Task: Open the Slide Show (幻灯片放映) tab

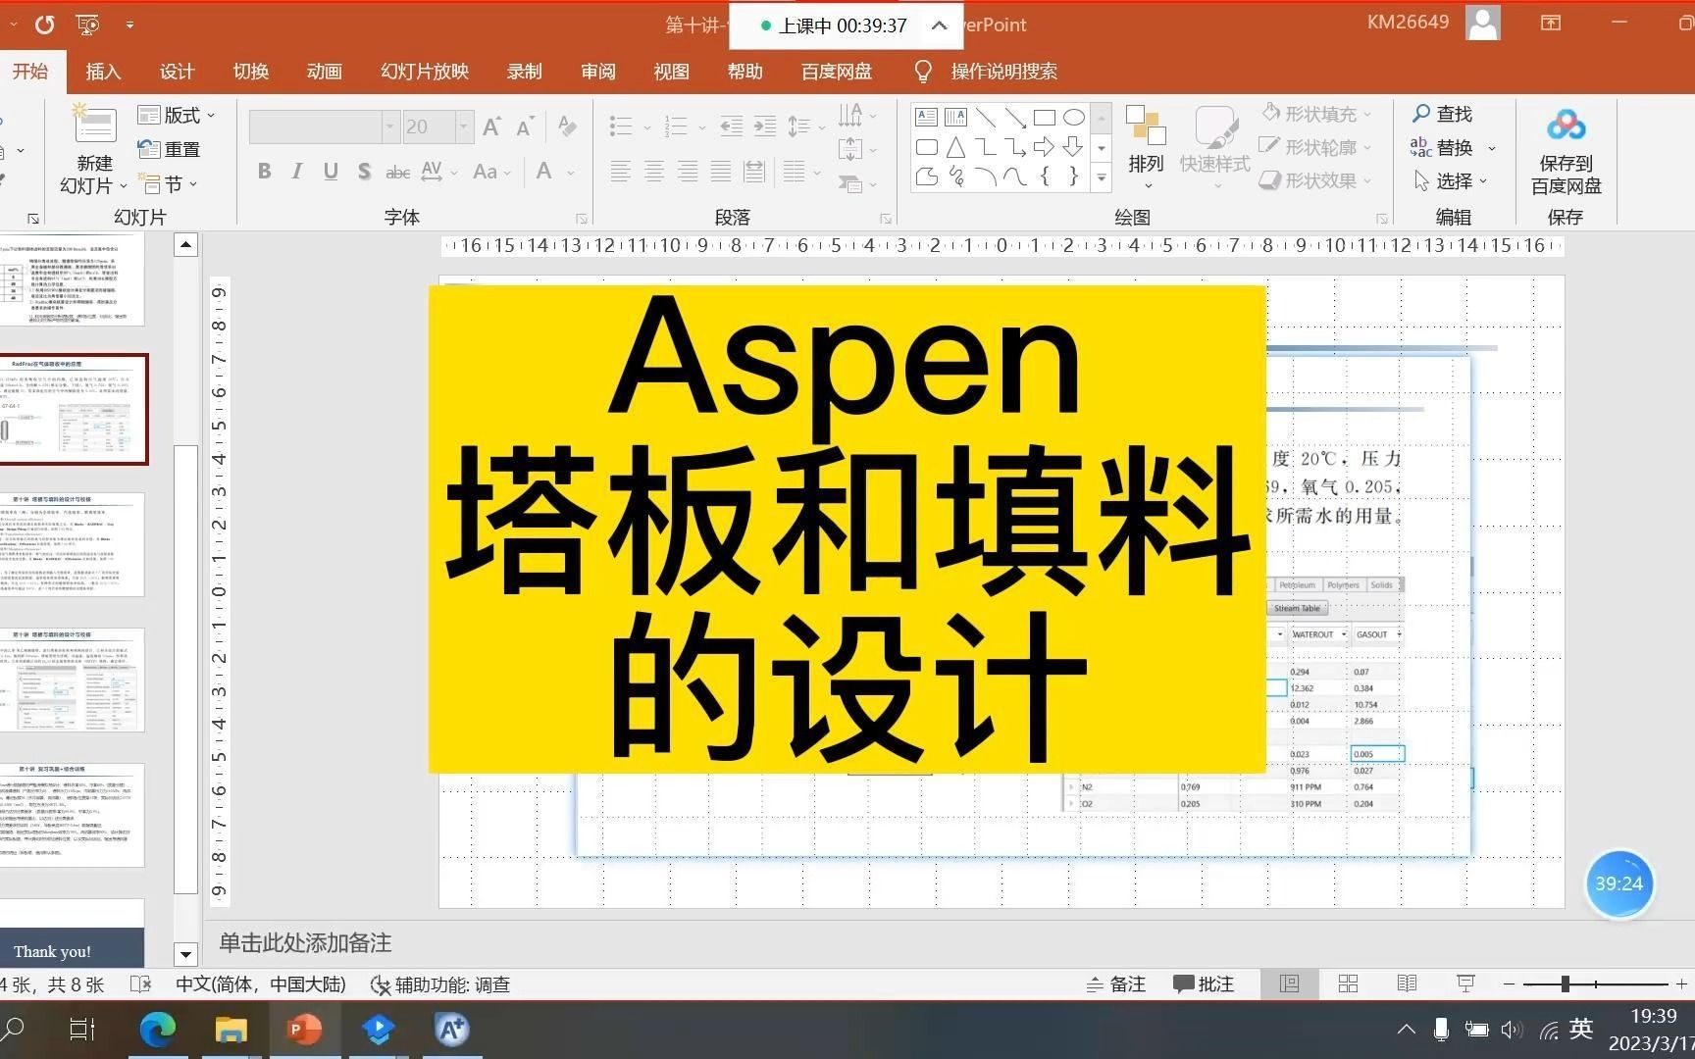Action: point(425,71)
